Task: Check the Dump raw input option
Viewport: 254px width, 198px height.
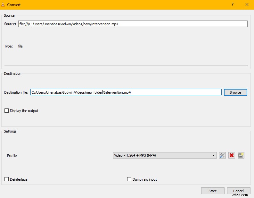Action: pos(129,179)
